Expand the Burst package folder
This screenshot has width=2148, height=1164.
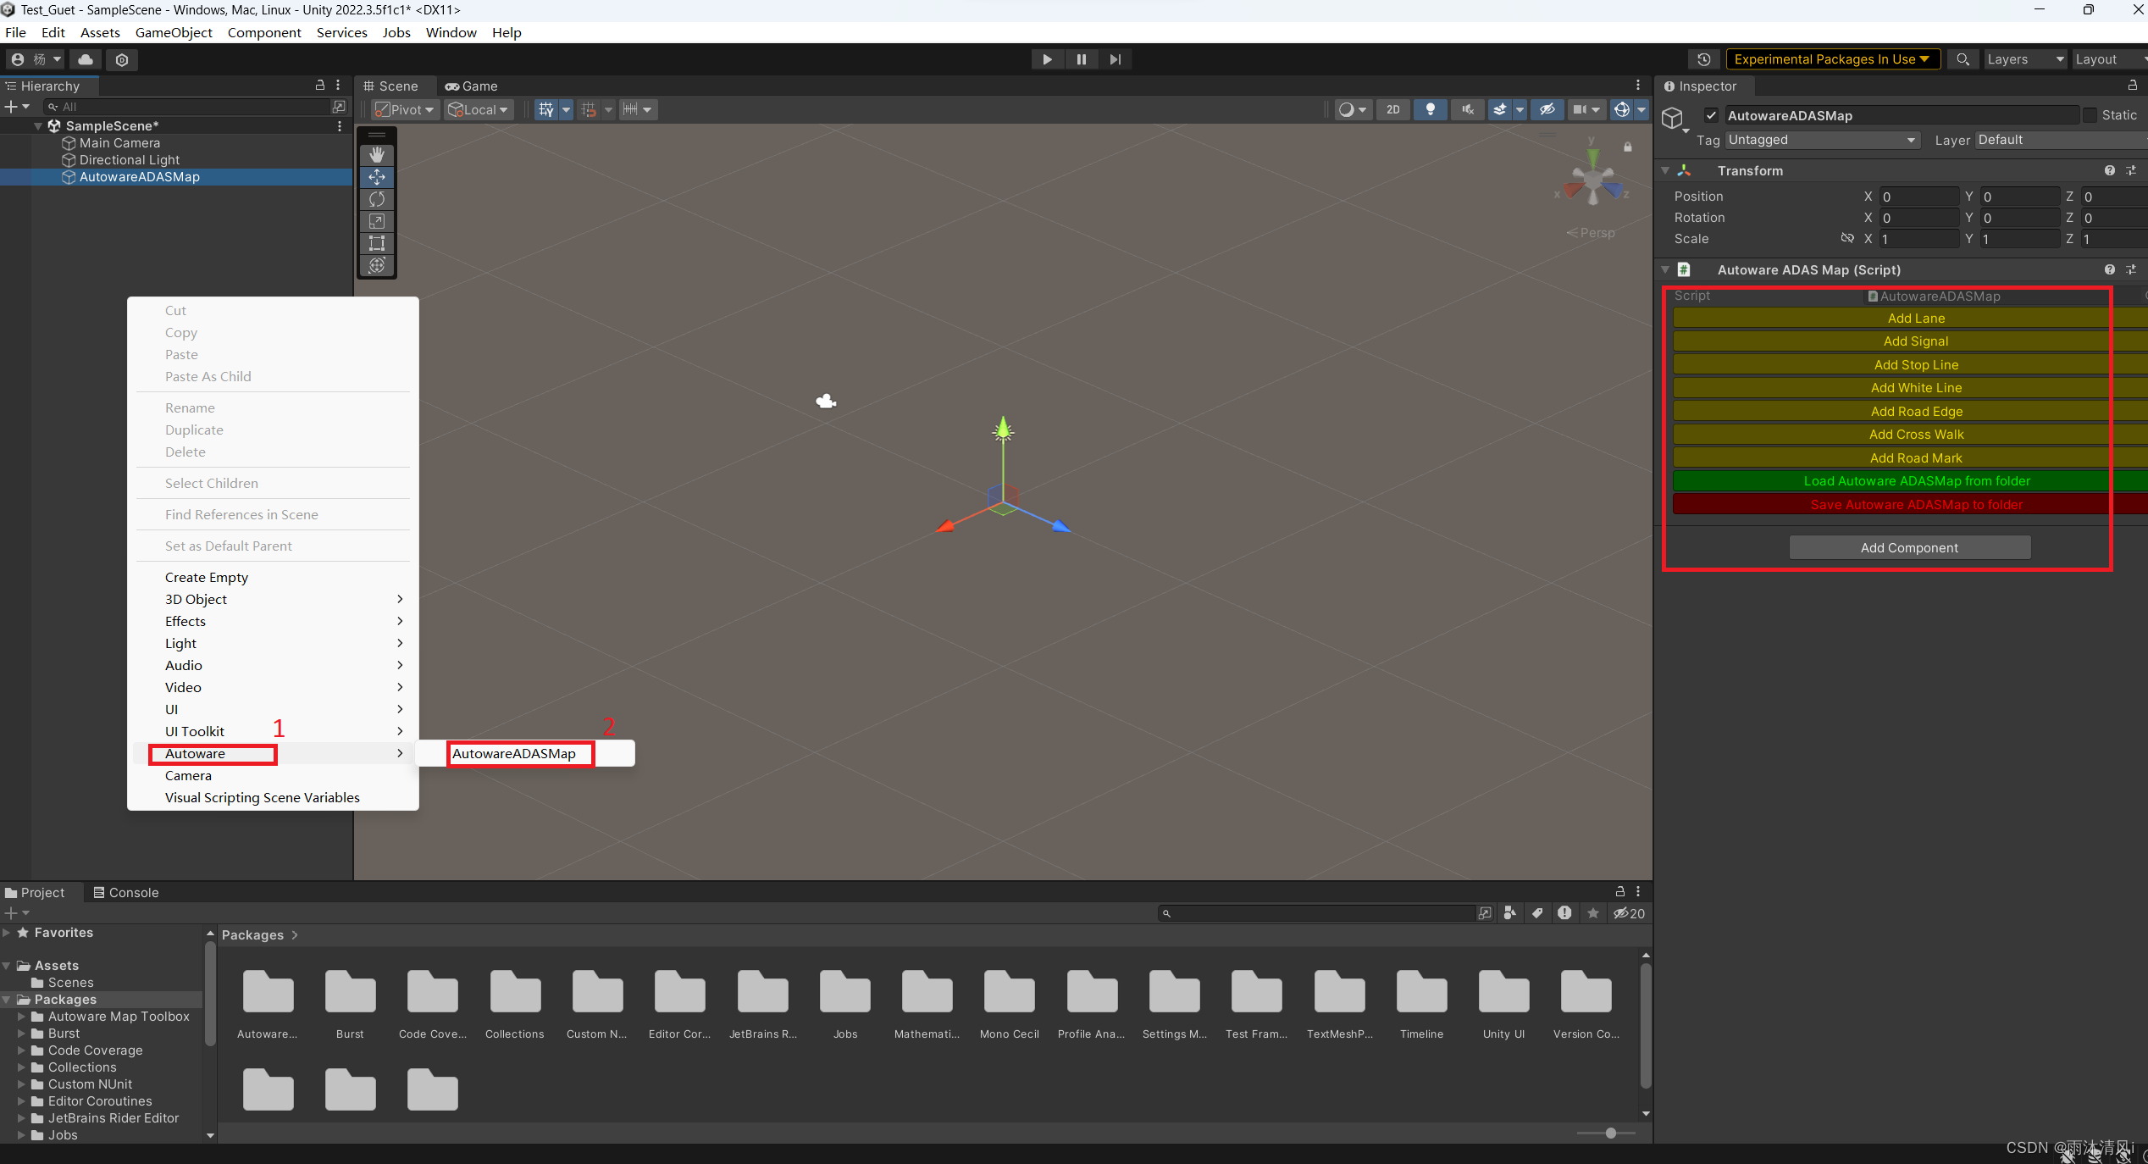pos(22,1034)
